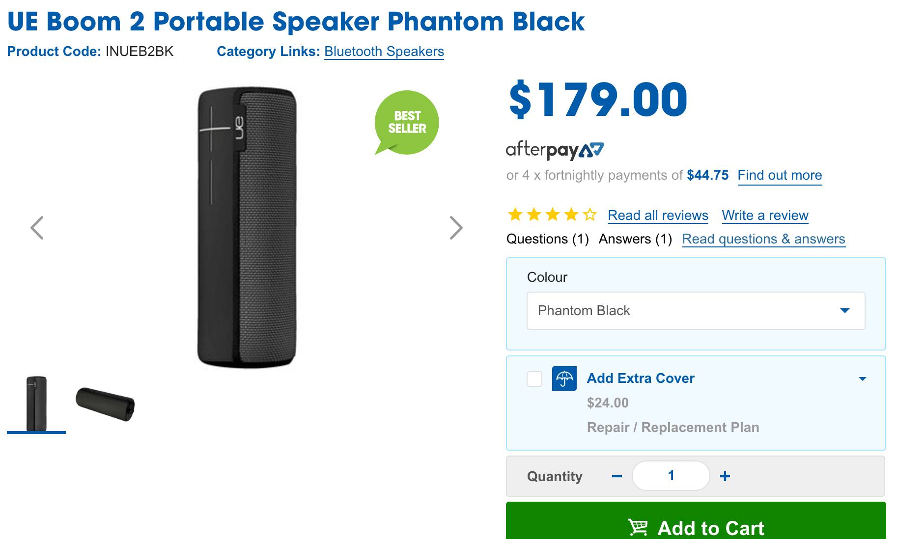Open Read questions & answers link
The image size is (897, 539).
click(763, 239)
